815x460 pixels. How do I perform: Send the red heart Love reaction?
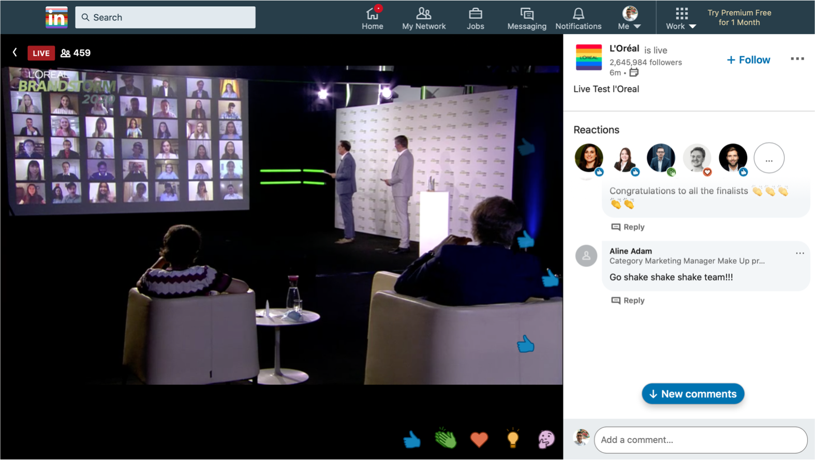pyautogui.click(x=479, y=439)
